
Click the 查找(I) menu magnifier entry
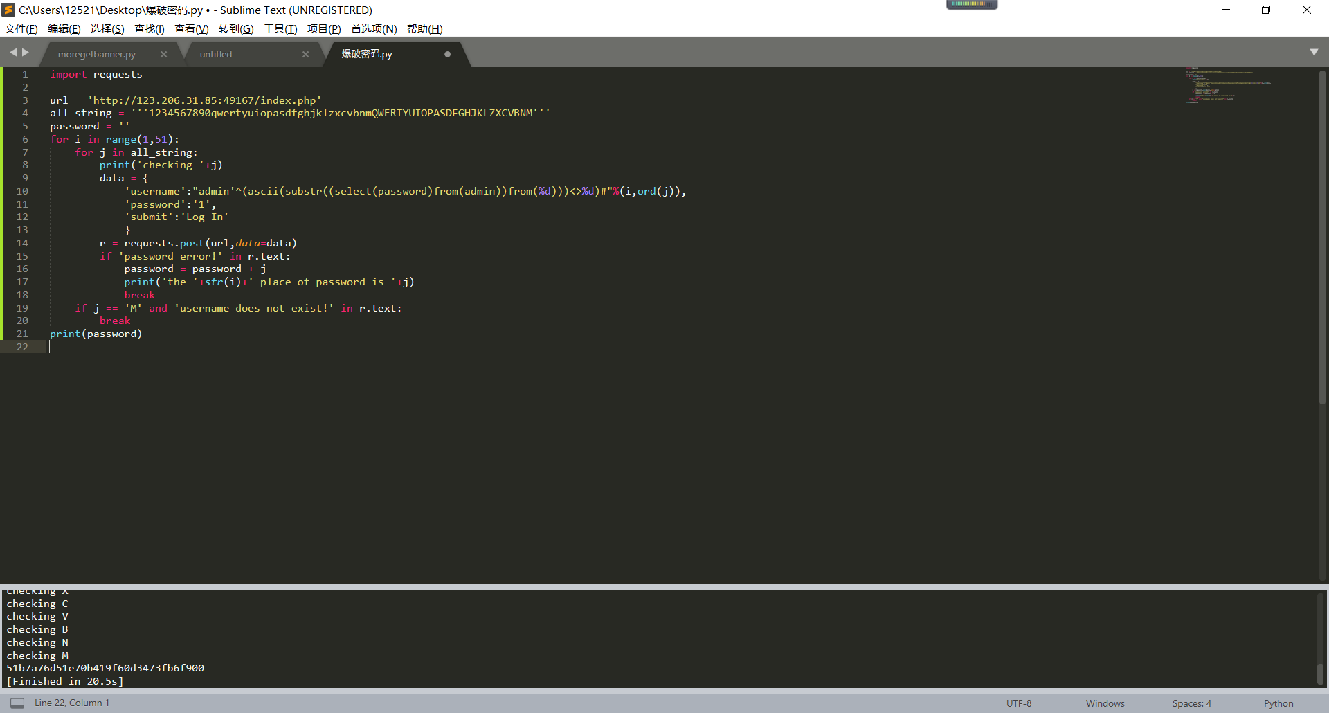[149, 28]
